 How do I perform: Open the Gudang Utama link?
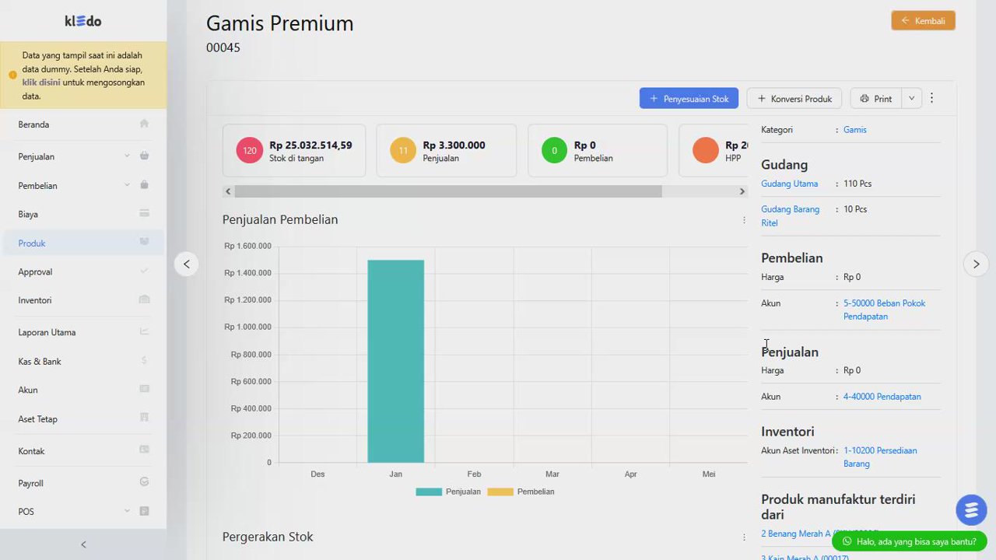click(789, 184)
